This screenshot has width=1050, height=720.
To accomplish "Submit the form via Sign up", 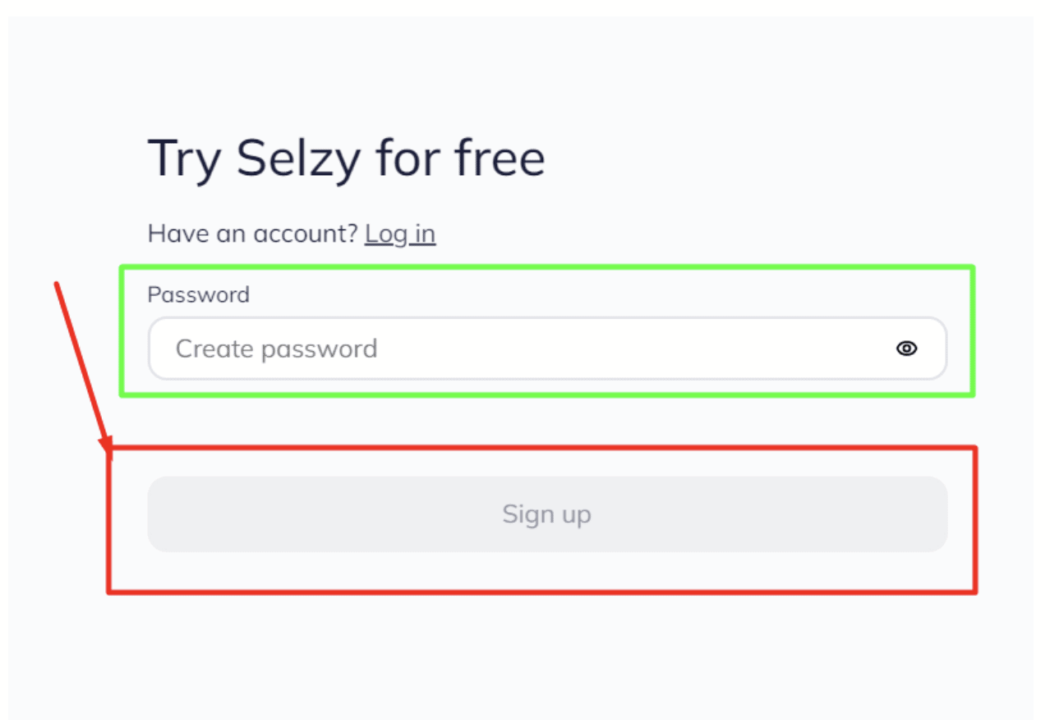I will coord(547,514).
